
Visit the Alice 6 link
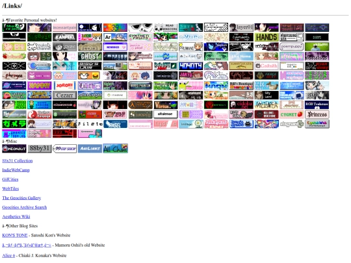point(8,256)
